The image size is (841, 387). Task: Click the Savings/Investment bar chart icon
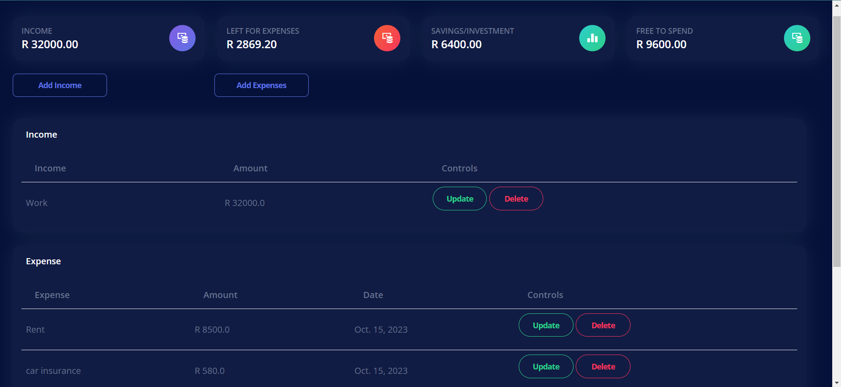(x=592, y=38)
